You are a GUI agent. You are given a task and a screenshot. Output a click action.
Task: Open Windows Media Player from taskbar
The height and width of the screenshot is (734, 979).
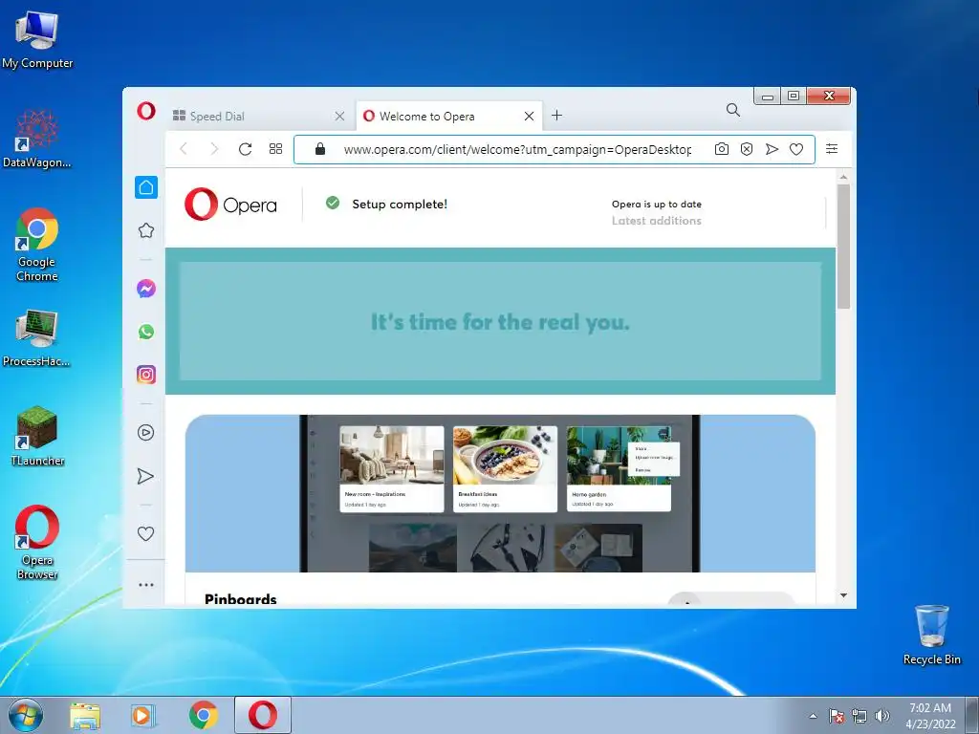point(143,715)
